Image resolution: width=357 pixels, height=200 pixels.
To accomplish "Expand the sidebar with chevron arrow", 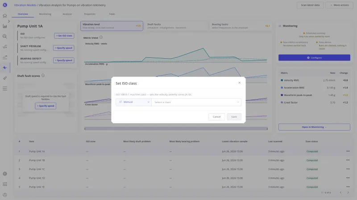I will coord(9,21).
